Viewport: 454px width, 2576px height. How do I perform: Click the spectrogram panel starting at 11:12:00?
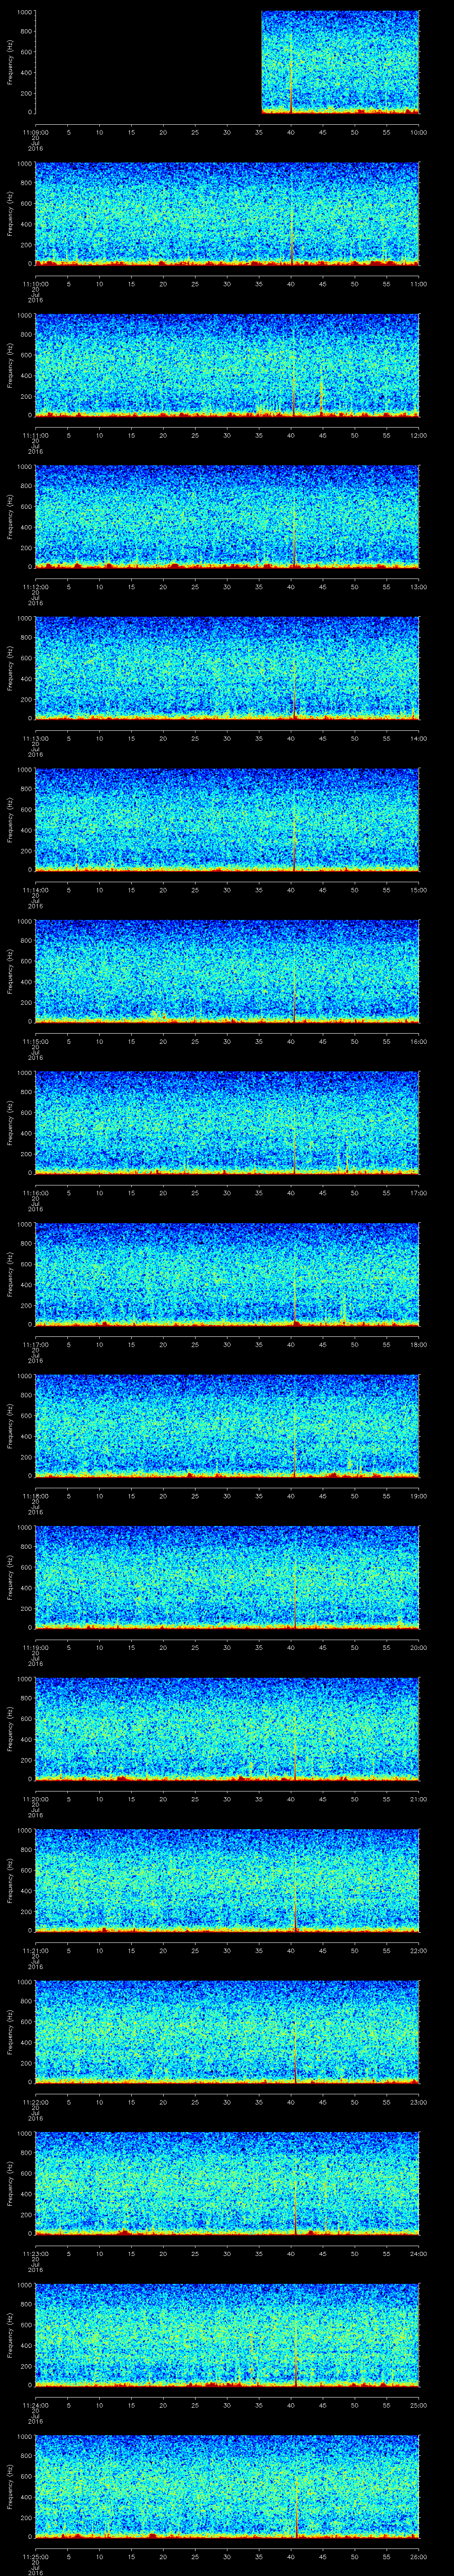(x=227, y=517)
